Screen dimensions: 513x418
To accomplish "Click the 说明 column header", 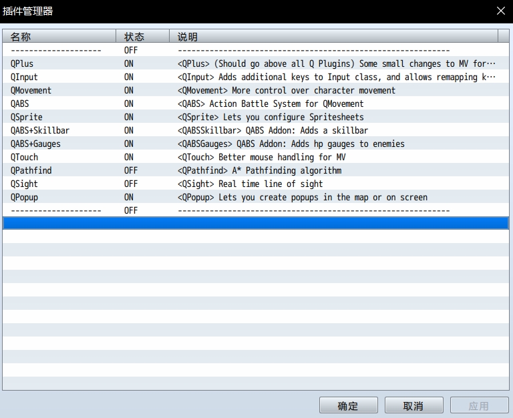I will coord(333,36).
